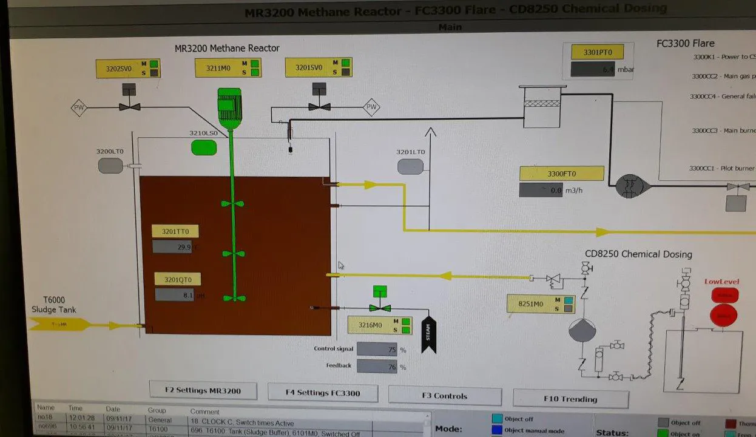
Task: Open F4 Settings FC3300
Action: (x=323, y=393)
